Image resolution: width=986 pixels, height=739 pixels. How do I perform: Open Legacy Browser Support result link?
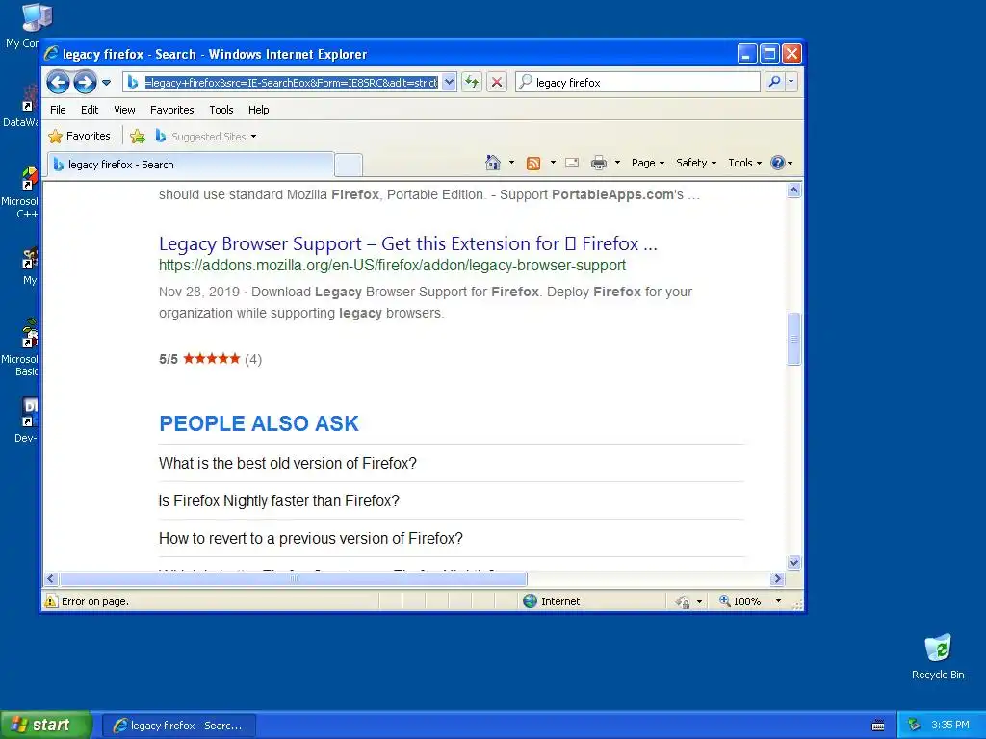[x=407, y=243]
